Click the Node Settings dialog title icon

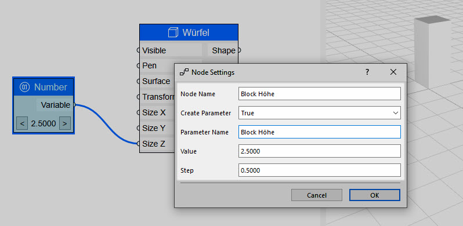(x=184, y=72)
